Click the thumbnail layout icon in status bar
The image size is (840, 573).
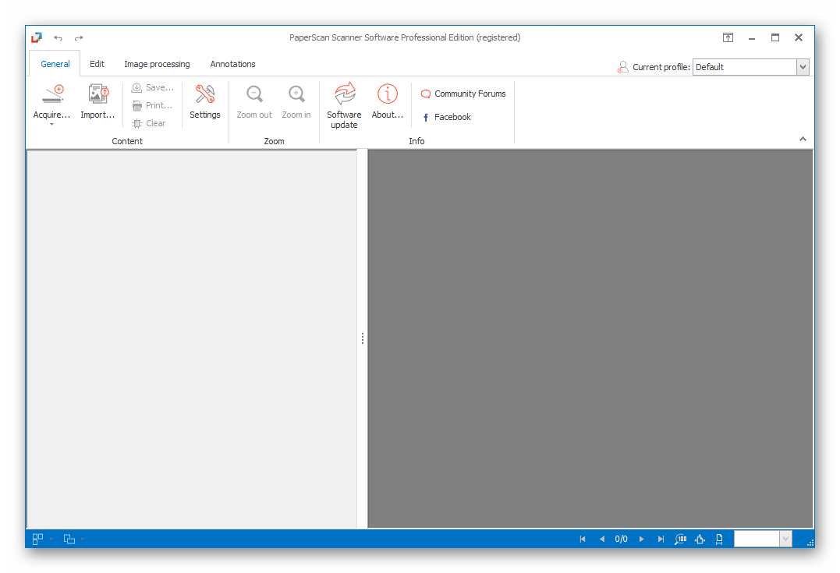pyautogui.click(x=37, y=539)
